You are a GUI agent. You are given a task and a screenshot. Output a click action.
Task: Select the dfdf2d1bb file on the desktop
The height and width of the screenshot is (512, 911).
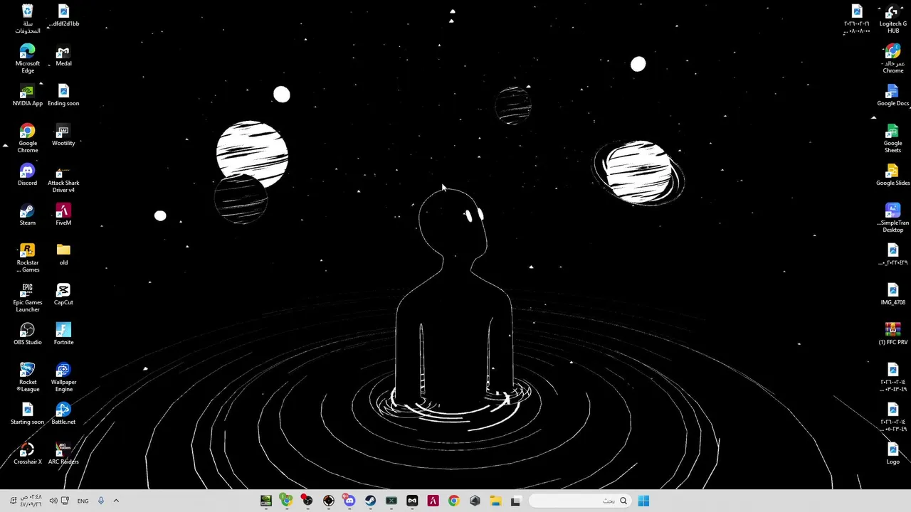click(63, 16)
